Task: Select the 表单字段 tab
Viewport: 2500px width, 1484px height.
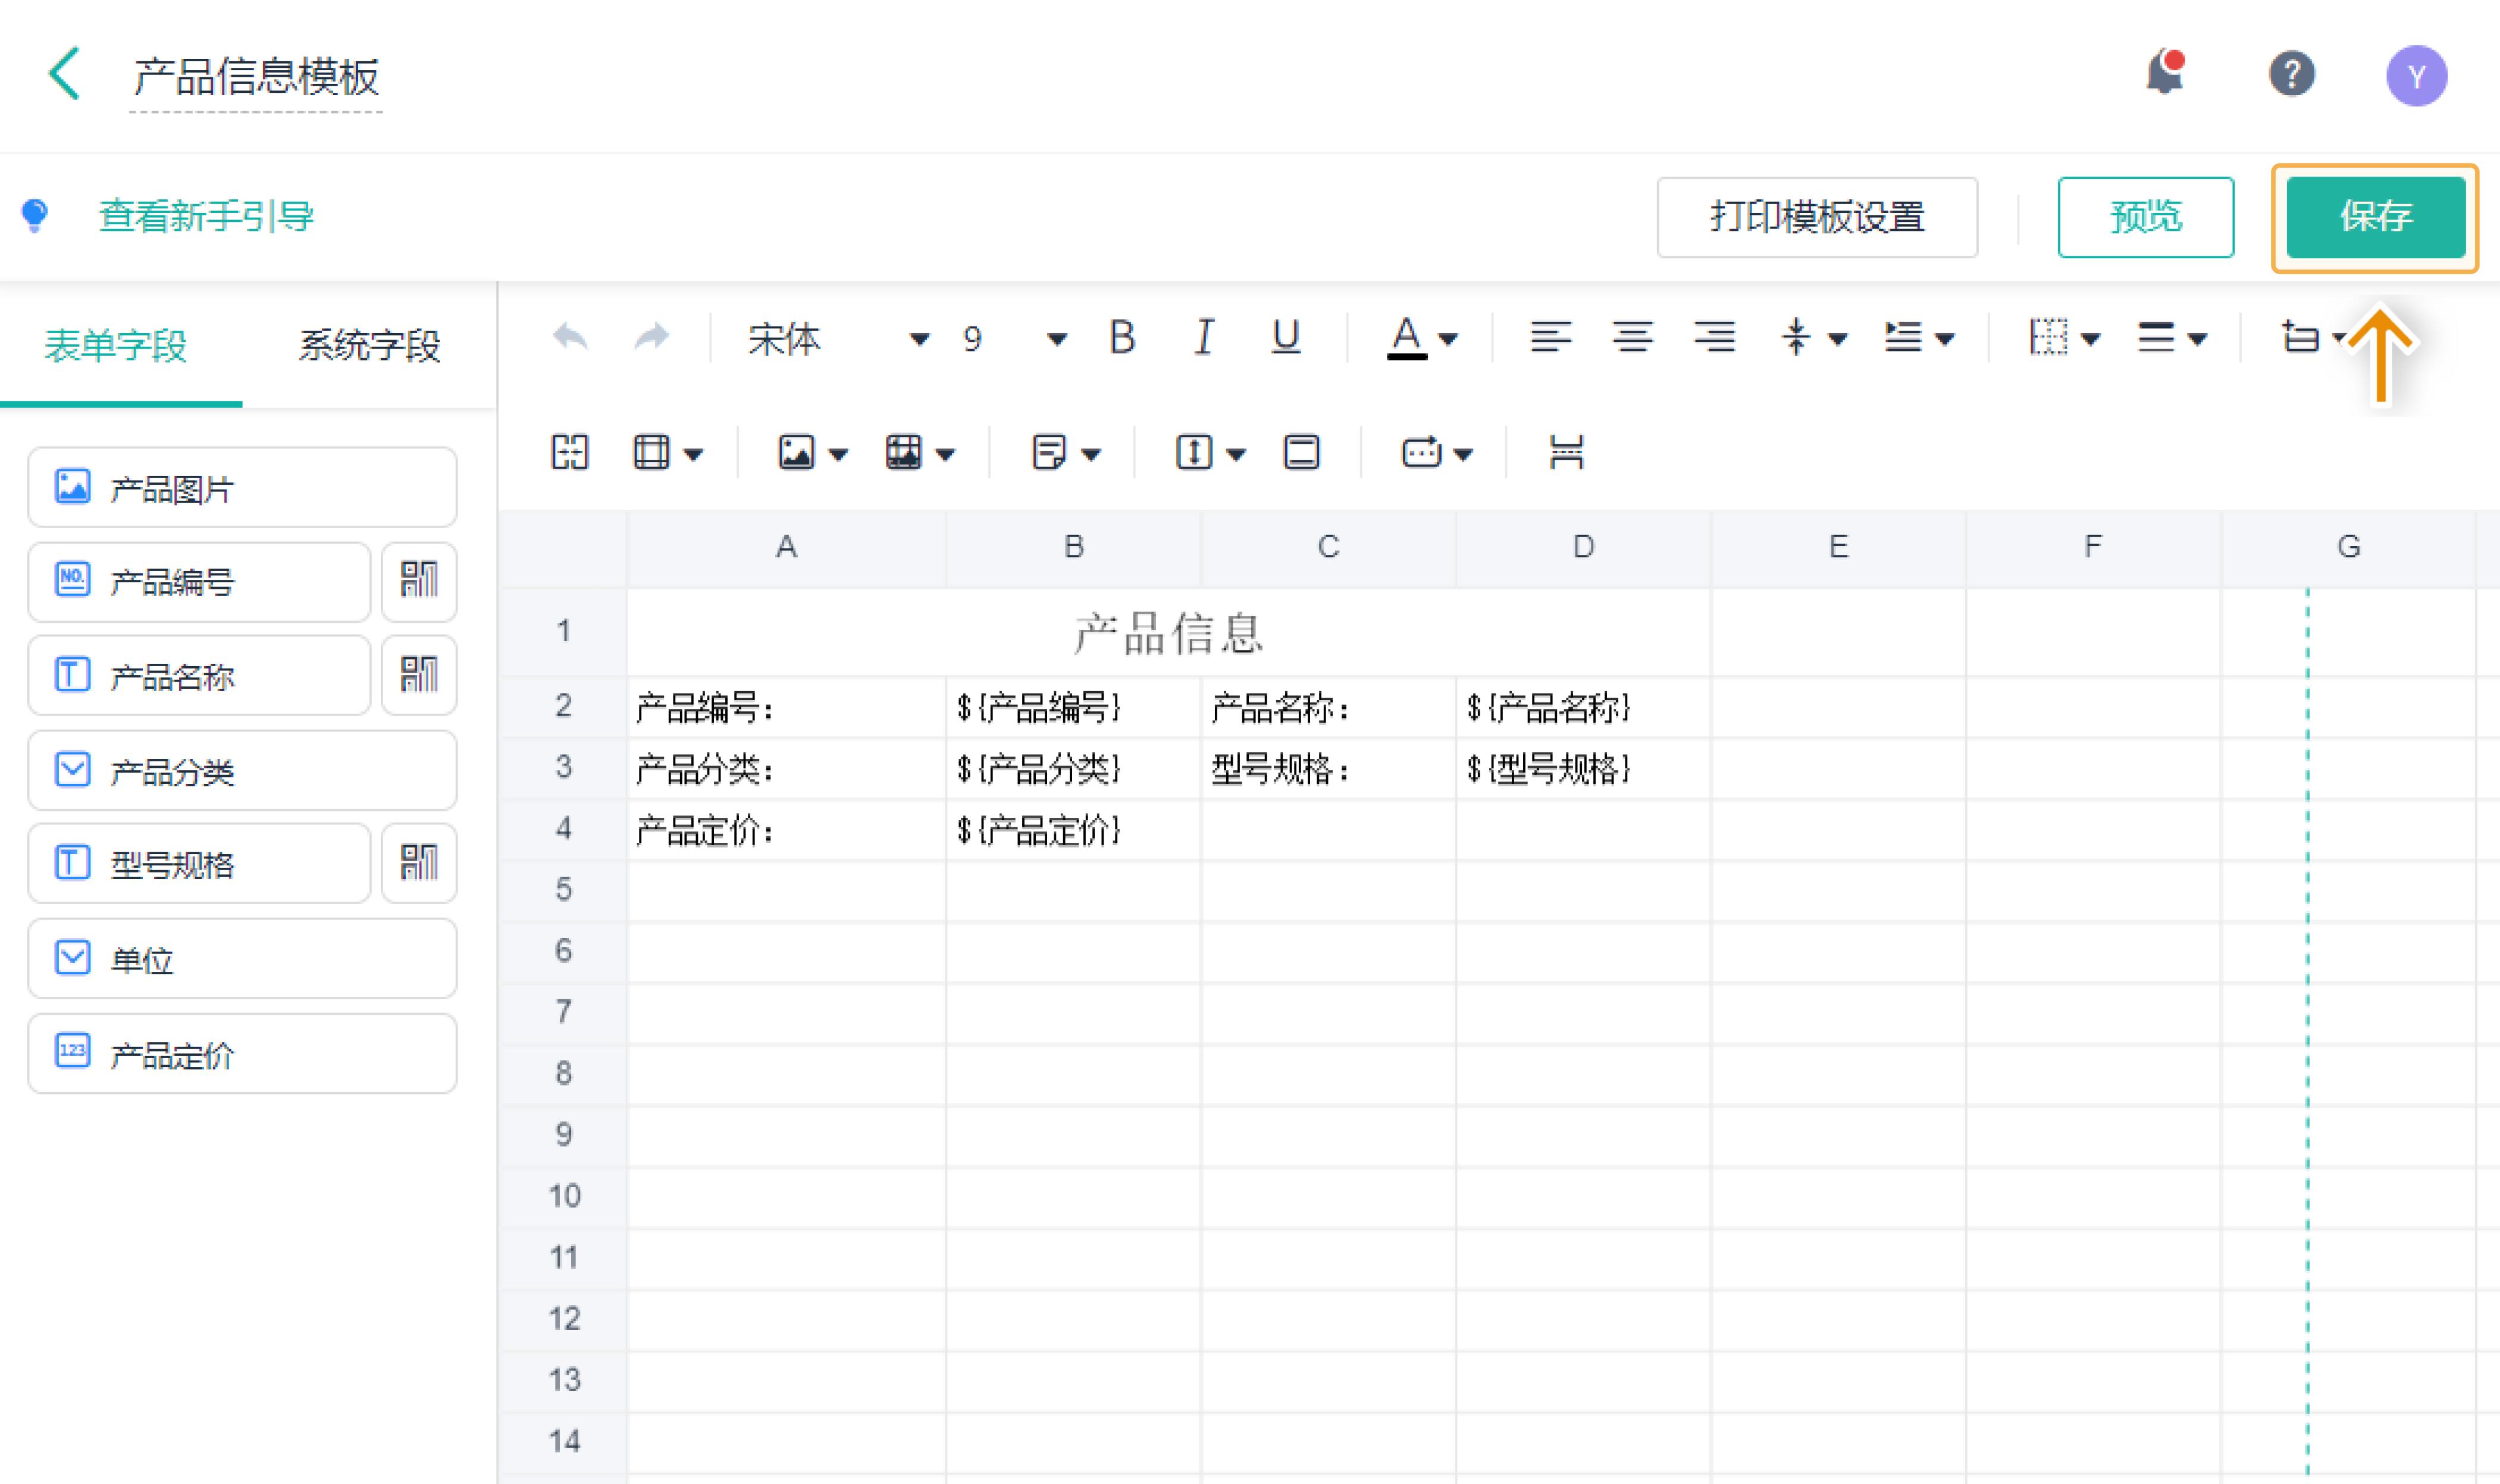Action: click(116, 346)
